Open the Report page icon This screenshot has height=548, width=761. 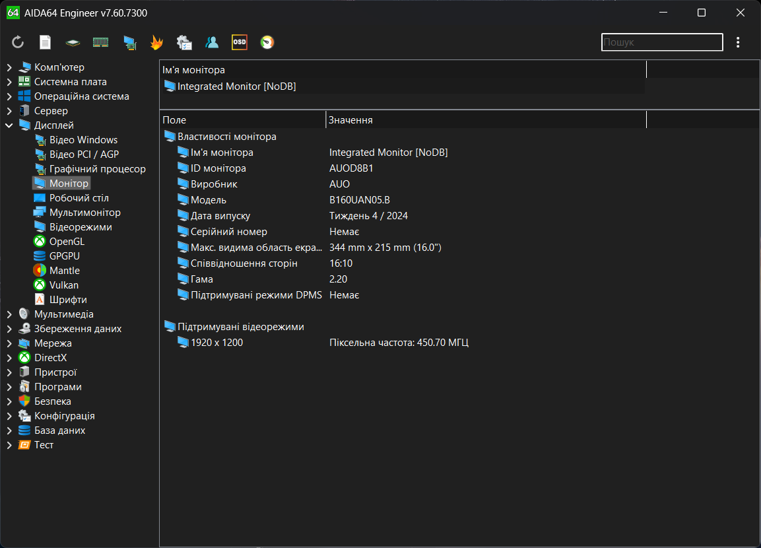(45, 42)
